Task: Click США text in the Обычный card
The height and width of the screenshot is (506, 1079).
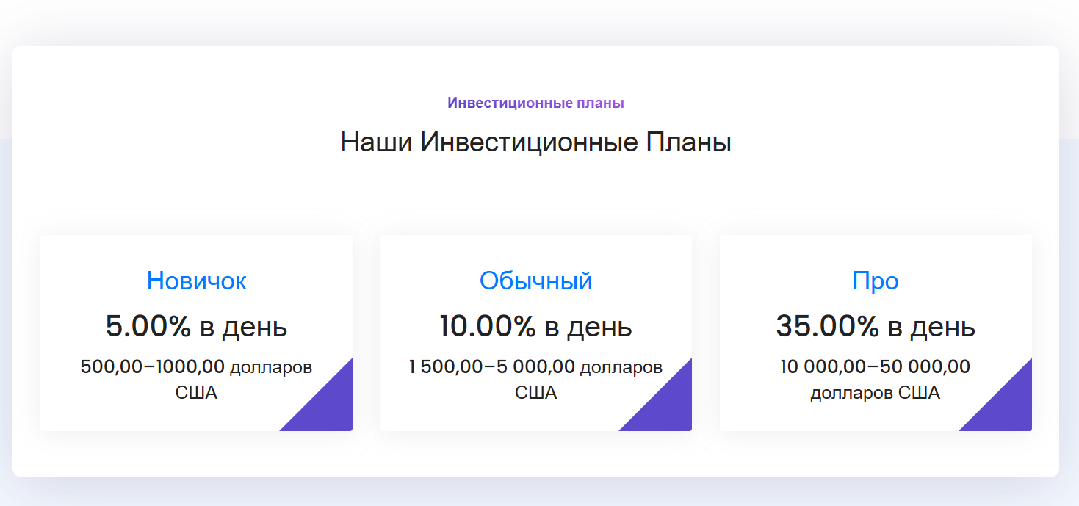Action: [x=535, y=393]
